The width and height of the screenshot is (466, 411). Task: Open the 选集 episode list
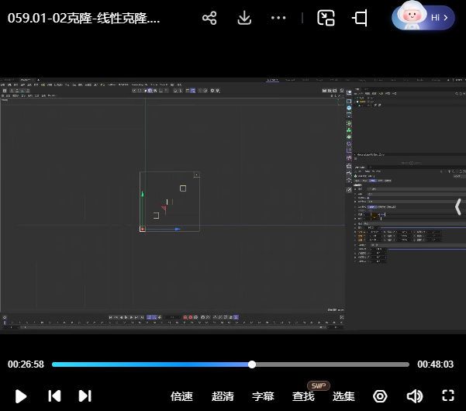click(x=343, y=396)
